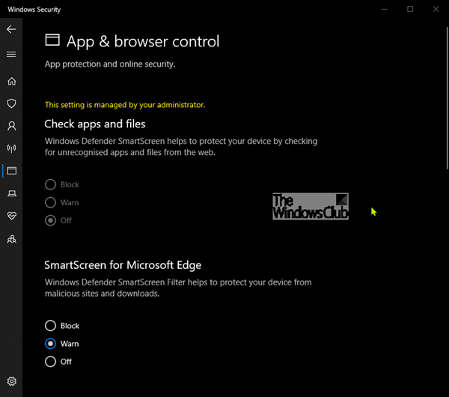Viewport: 449px width, 397px height.
Task: Open Account protection person icon
Action: tap(11, 126)
